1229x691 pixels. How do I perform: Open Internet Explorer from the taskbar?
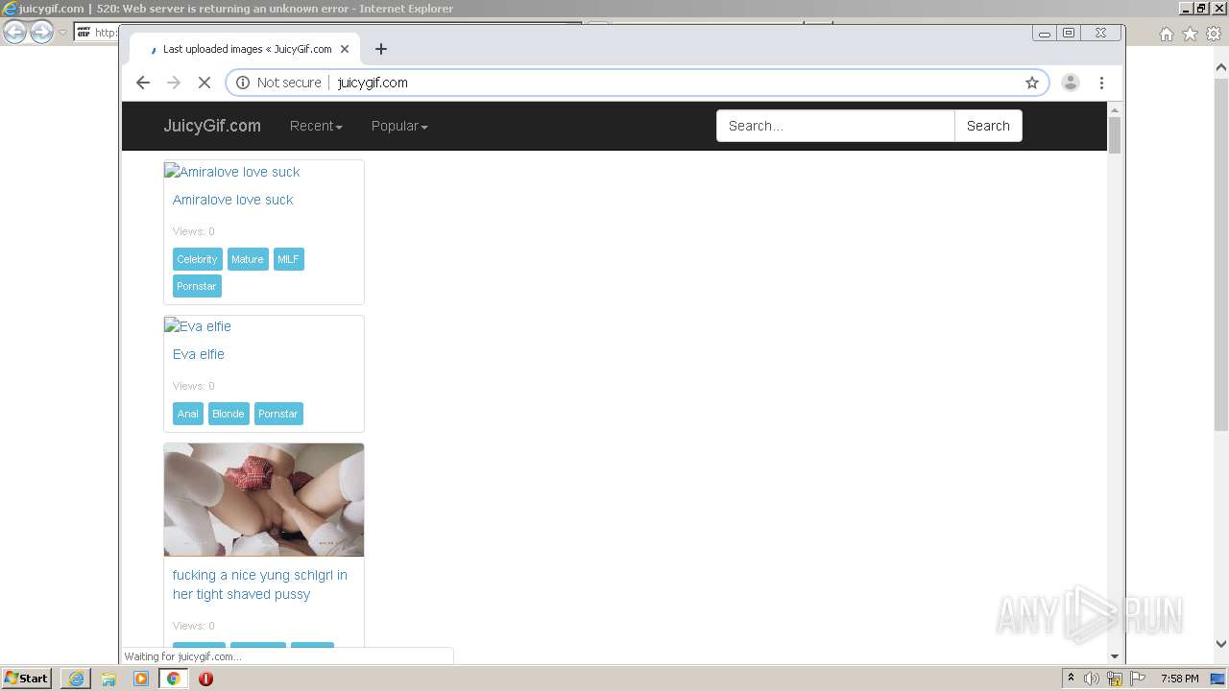click(x=76, y=679)
